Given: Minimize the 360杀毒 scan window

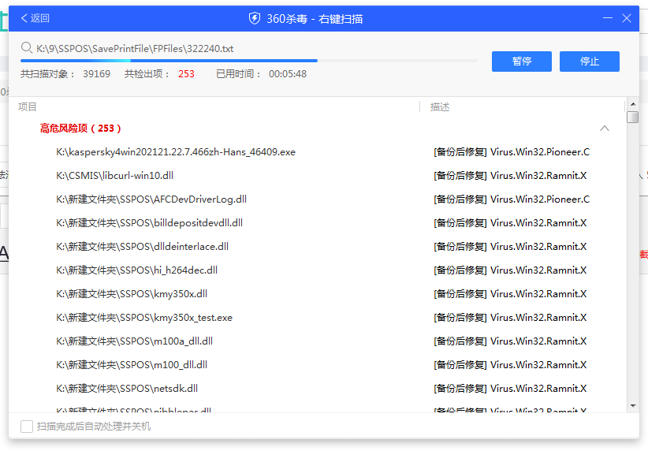Looking at the screenshot, I should tap(608, 17).
